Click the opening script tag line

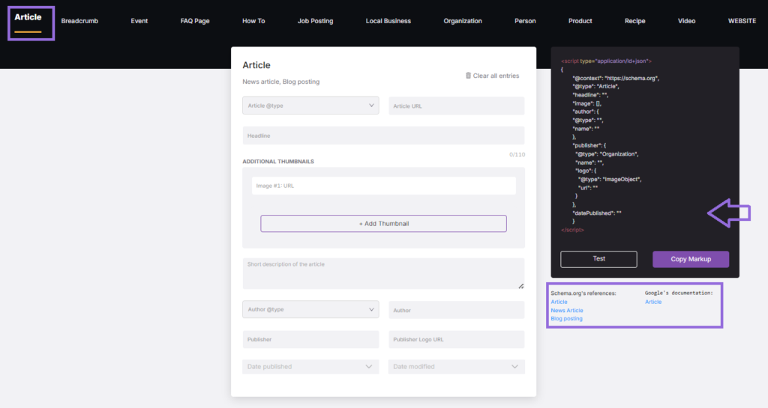pyautogui.click(x=606, y=61)
